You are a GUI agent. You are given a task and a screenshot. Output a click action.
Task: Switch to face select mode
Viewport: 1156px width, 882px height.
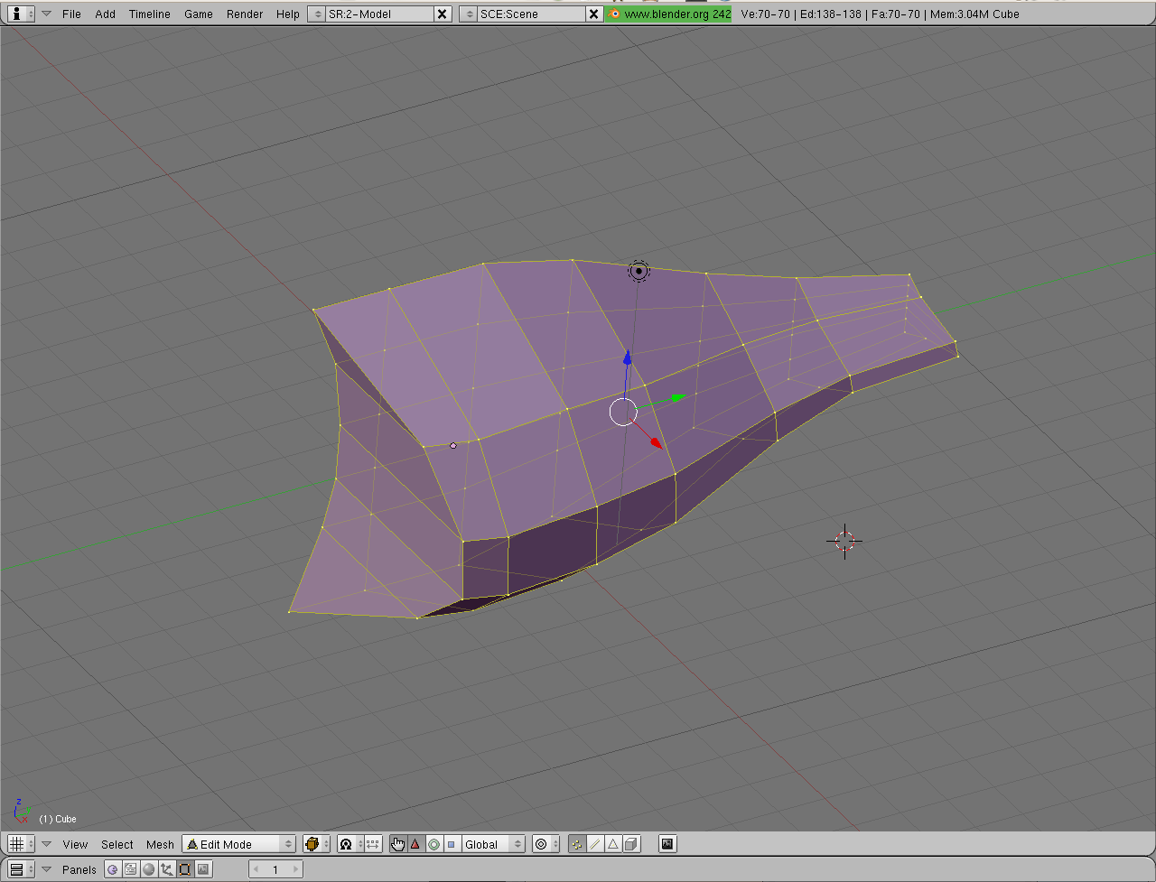click(613, 844)
